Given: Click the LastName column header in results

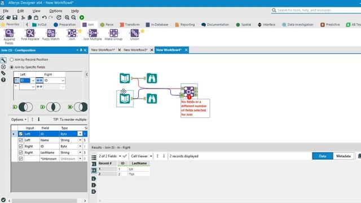Looking at the screenshot, I should tap(139, 163).
